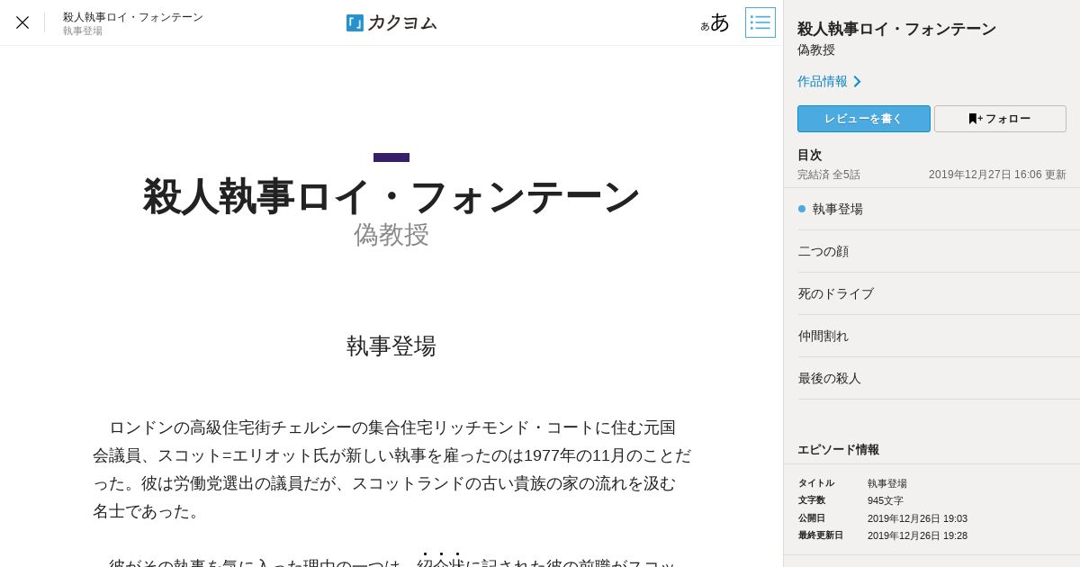Click update date 2019年12月27日 16:06 更新
Image resolution: width=1080 pixels, height=567 pixels.
(x=997, y=175)
